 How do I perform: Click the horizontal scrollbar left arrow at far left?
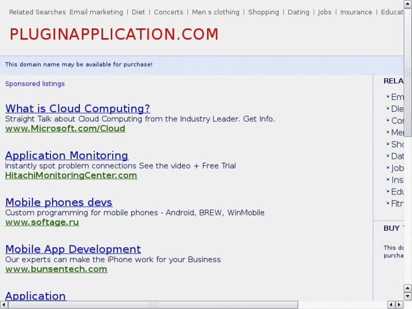tap(3, 305)
